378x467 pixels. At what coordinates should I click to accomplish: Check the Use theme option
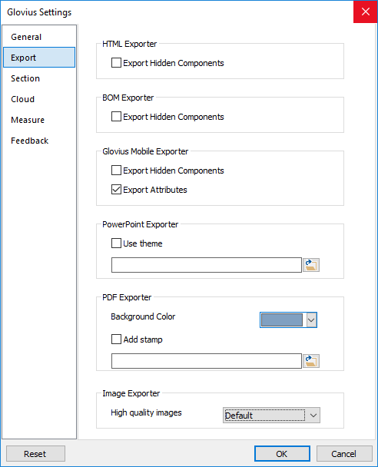point(116,243)
